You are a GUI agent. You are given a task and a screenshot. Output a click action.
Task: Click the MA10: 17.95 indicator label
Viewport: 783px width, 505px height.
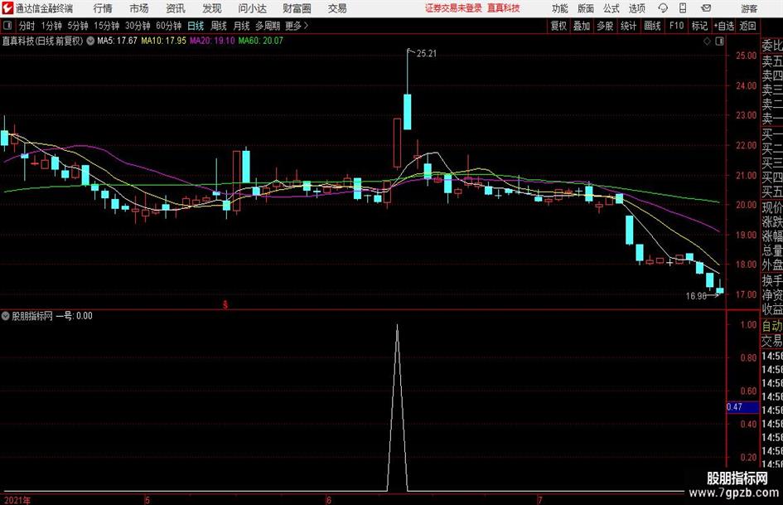pyautogui.click(x=164, y=41)
